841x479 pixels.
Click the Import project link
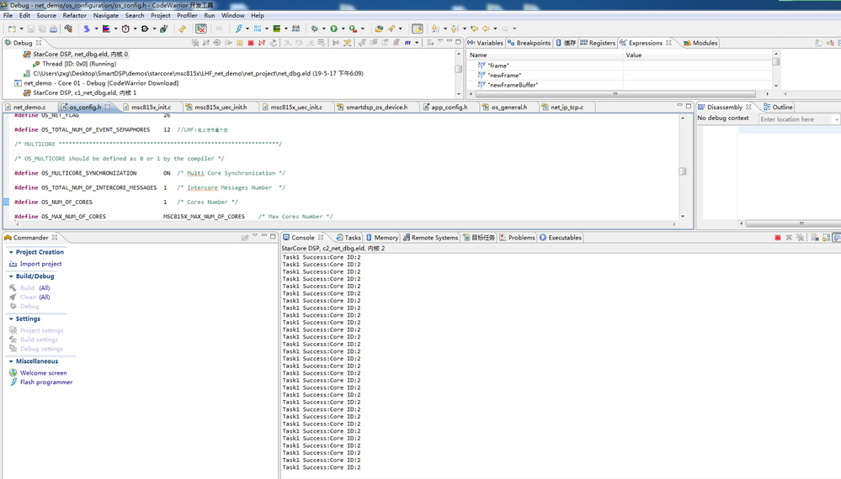click(40, 264)
